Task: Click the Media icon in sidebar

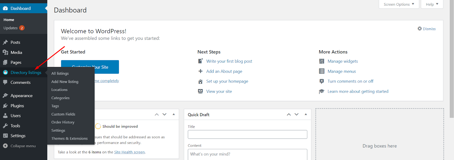Action: [x=5, y=52]
